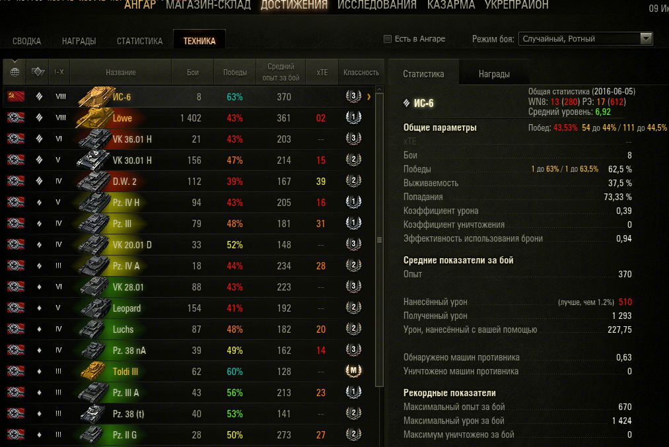Open the Режим боя dropdown

tap(585, 39)
